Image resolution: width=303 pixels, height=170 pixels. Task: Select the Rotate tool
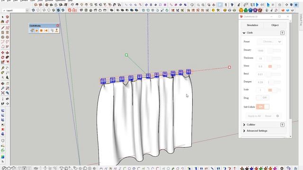(2, 58)
